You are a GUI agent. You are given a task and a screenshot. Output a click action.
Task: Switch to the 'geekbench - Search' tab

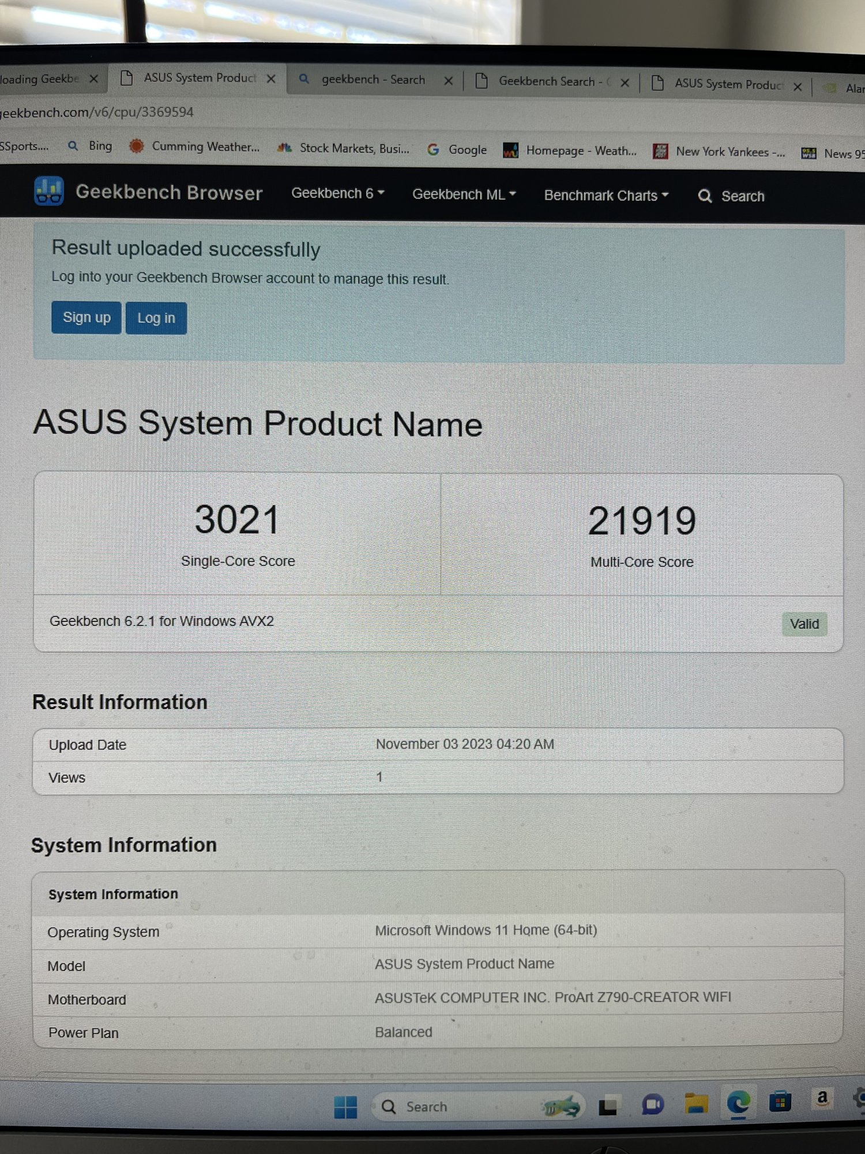(x=373, y=80)
